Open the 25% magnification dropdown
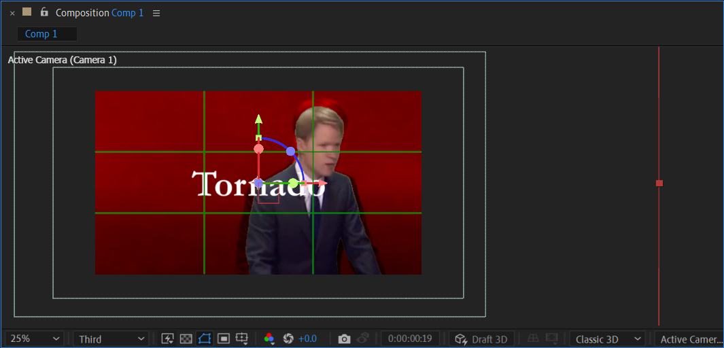724x348 pixels. click(x=34, y=338)
